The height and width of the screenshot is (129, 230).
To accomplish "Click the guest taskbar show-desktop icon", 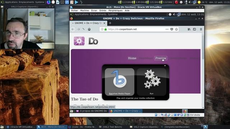I will pos(72,111).
